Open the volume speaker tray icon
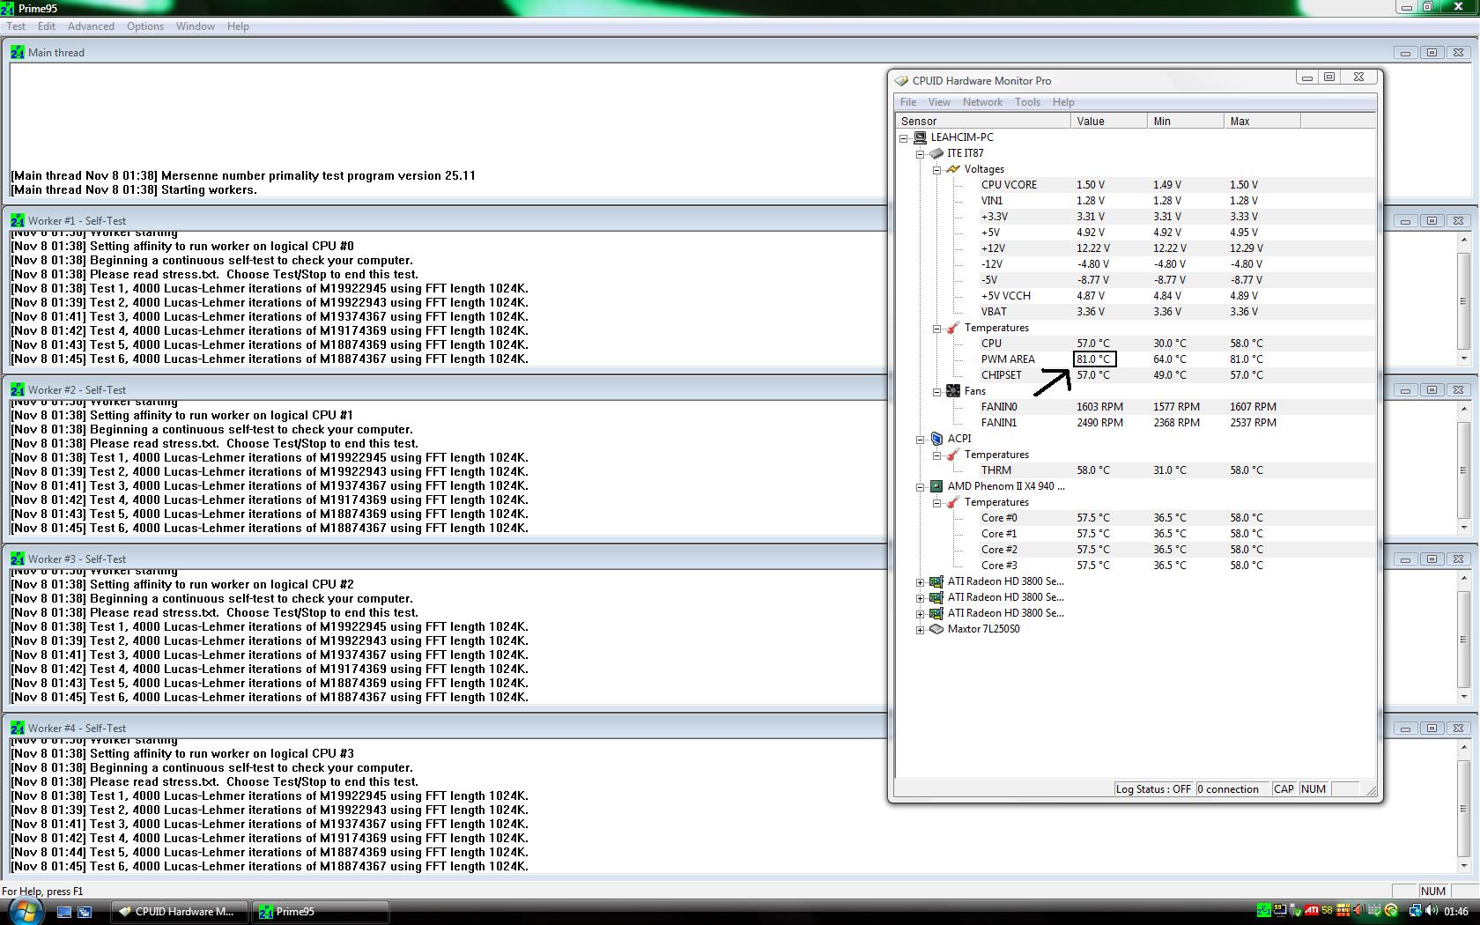 point(1432,910)
